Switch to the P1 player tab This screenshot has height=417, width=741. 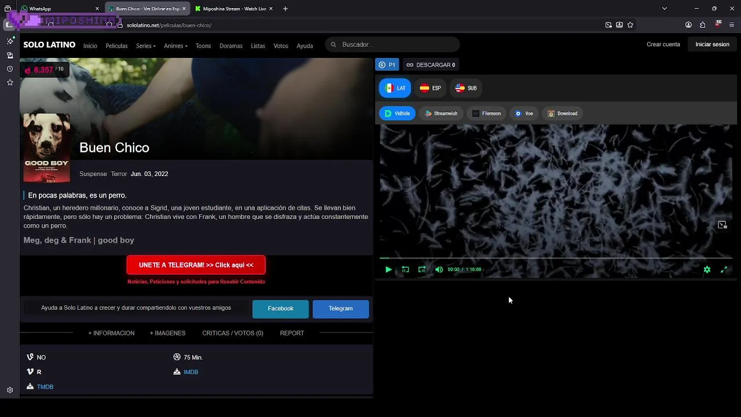point(387,65)
